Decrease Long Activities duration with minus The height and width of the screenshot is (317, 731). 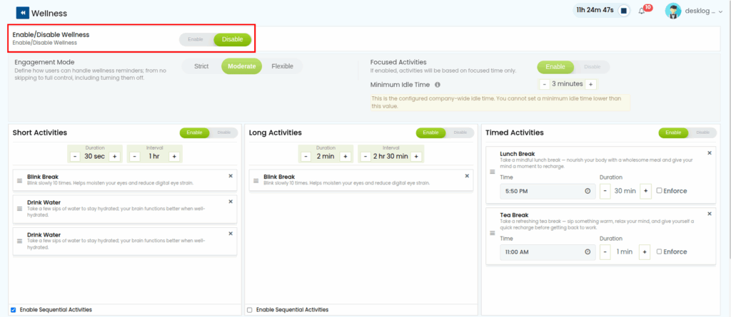tap(306, 156)
